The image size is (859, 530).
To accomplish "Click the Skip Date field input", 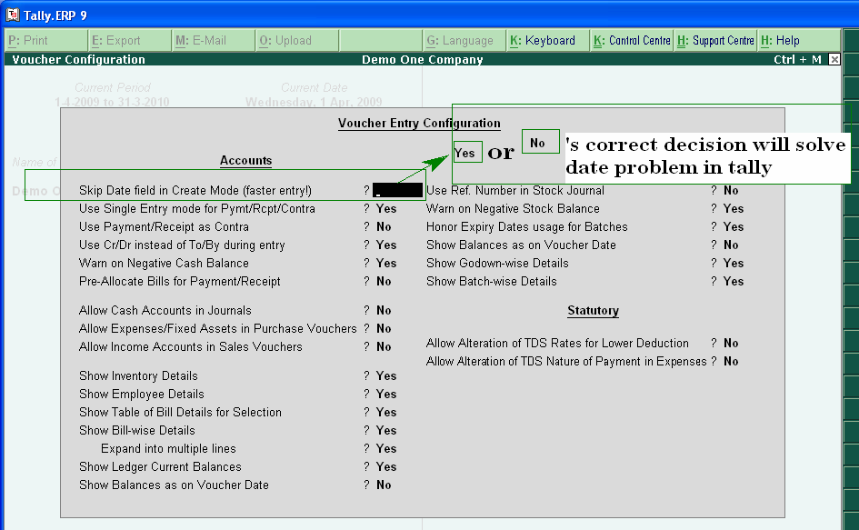I will (x=399, y=189).
